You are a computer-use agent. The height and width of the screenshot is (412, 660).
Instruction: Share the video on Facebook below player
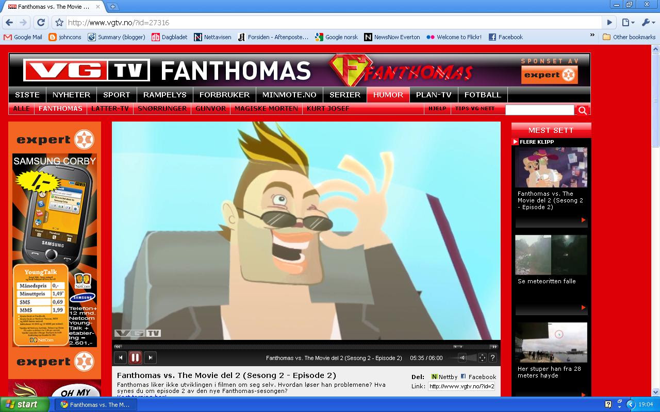[478, 377]
